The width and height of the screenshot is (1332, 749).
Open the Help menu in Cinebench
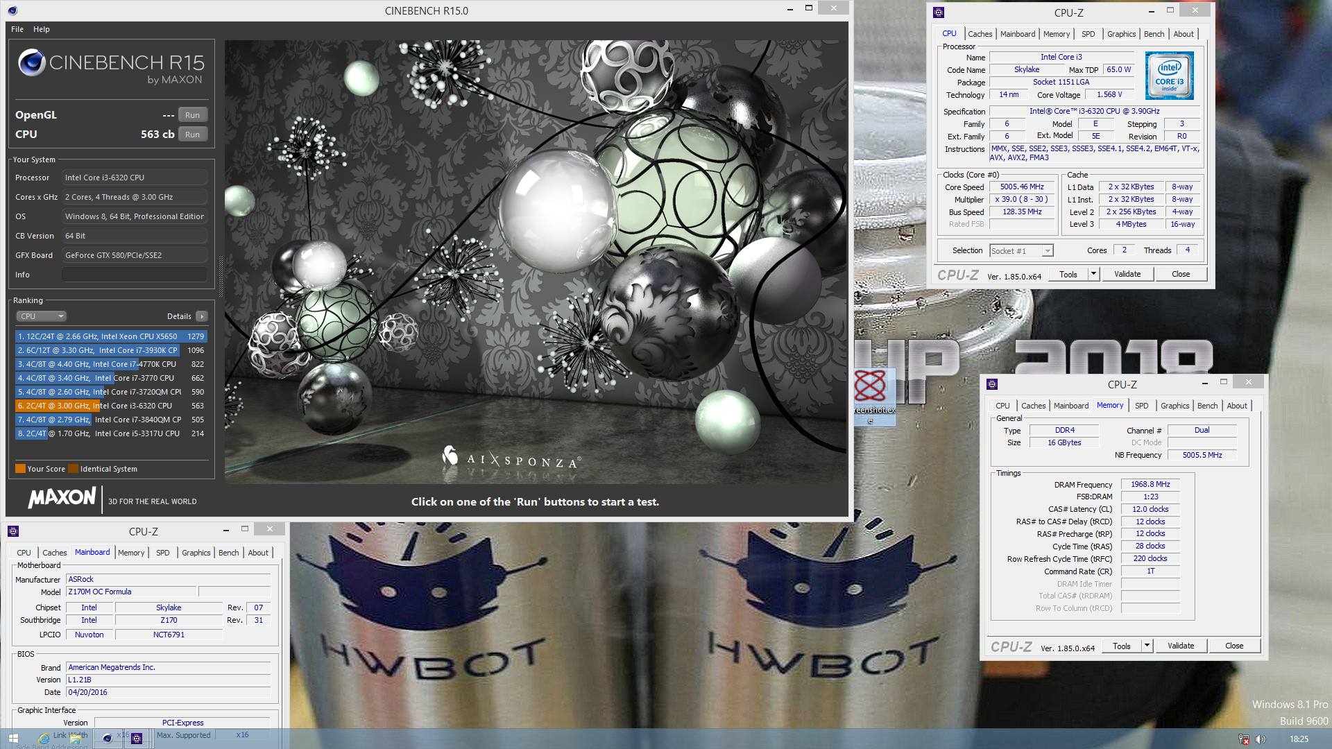42,29
